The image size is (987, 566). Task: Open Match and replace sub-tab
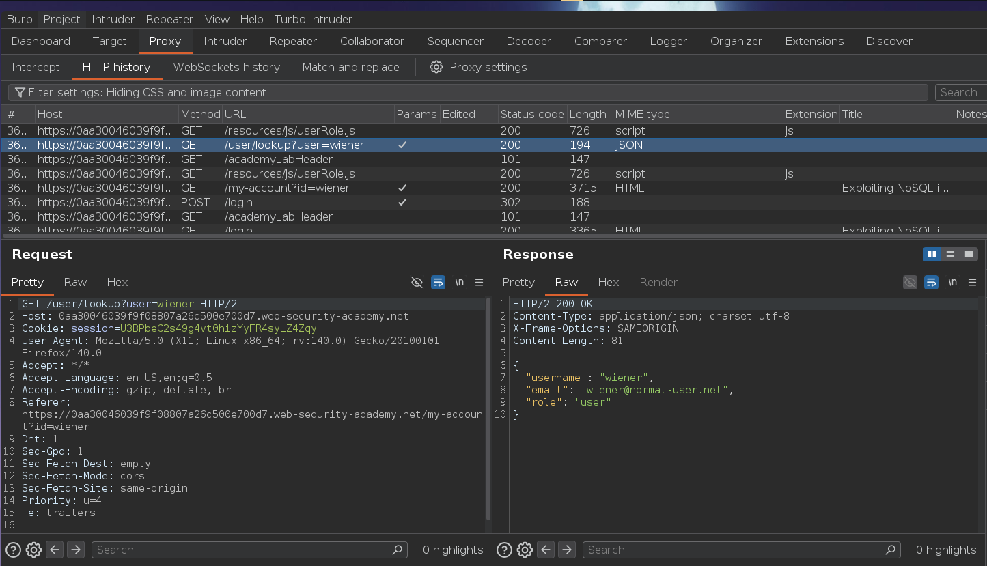tap(351, 67)
